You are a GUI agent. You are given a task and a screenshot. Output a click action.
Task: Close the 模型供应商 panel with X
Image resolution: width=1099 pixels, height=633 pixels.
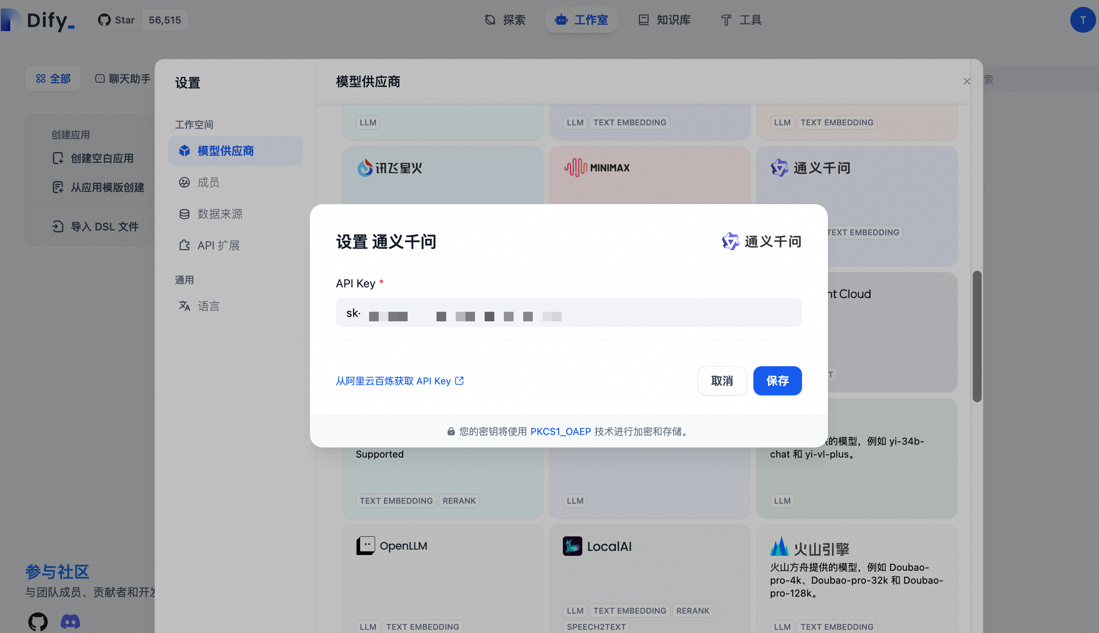pyautogui.click(x=967, y=81)
